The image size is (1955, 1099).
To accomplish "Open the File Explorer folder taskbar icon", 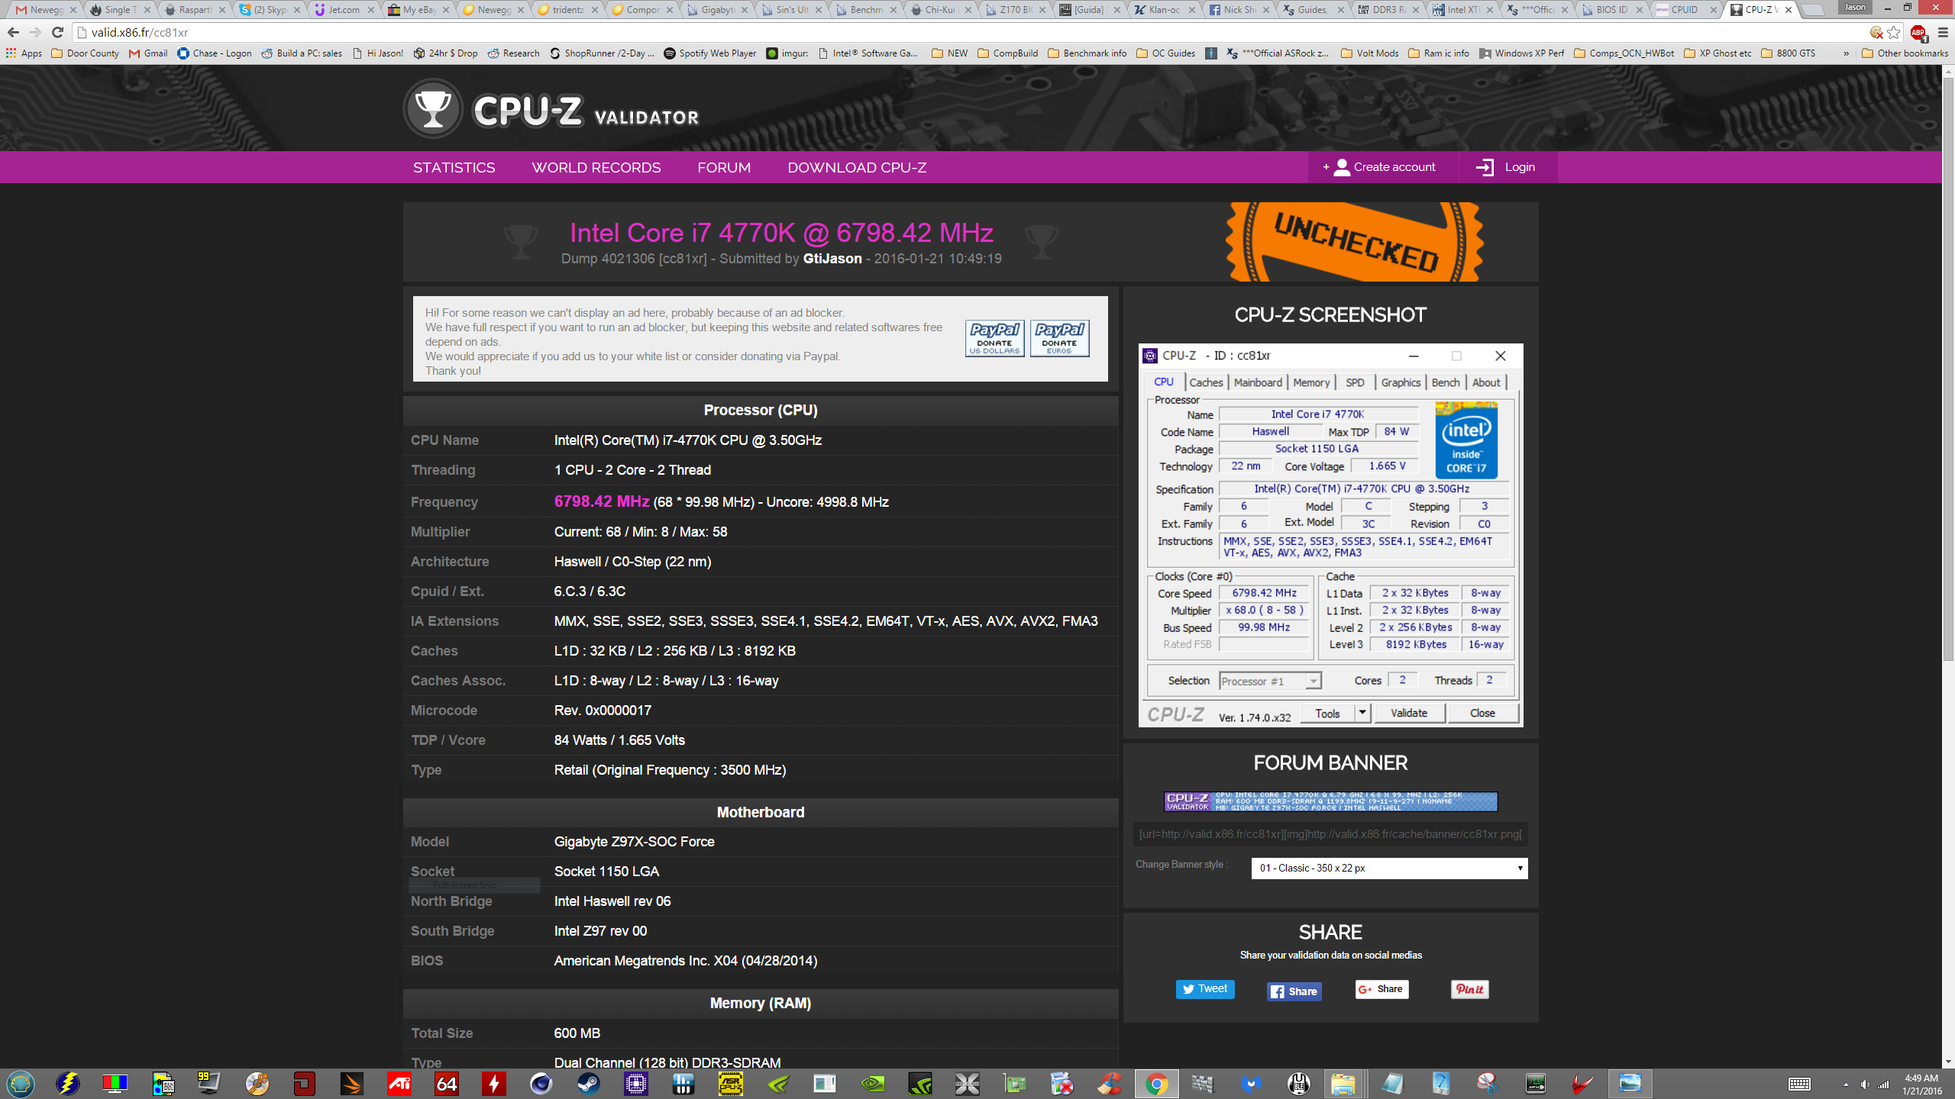I will (1343, 1084).
